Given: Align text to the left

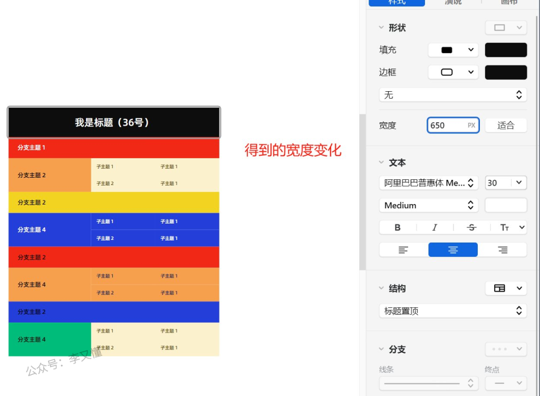Looking at the screenshot, I should click(403, 250).
